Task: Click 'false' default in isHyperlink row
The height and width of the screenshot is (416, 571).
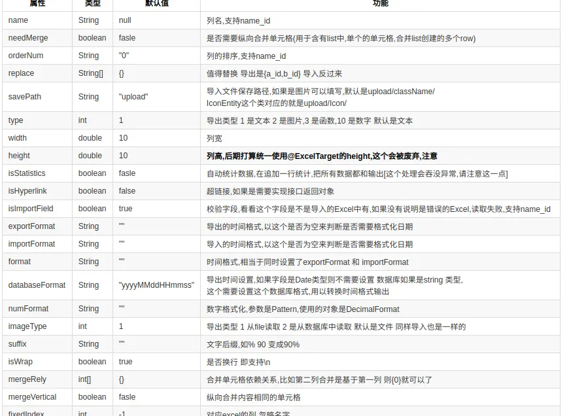Action: click(x=127, y=191)
